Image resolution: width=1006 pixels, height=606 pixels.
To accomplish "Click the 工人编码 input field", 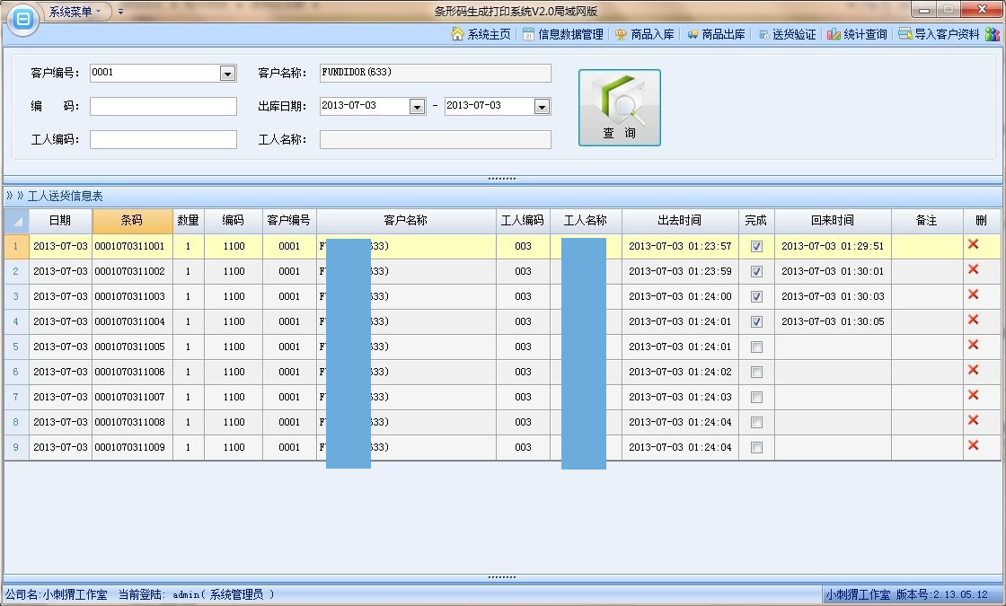I will click(163, 139).
